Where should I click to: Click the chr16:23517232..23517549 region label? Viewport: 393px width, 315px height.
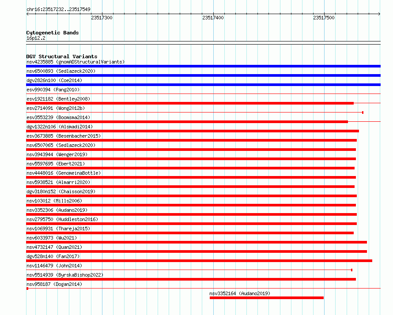tap(58, 9)
